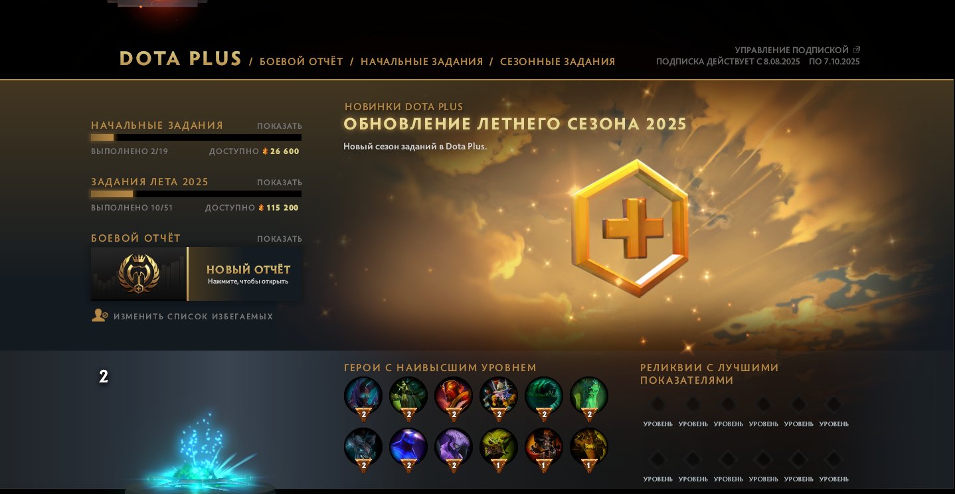
Task: Switch to the Боевой отчёт tab
Action: (x=302, y=62)
